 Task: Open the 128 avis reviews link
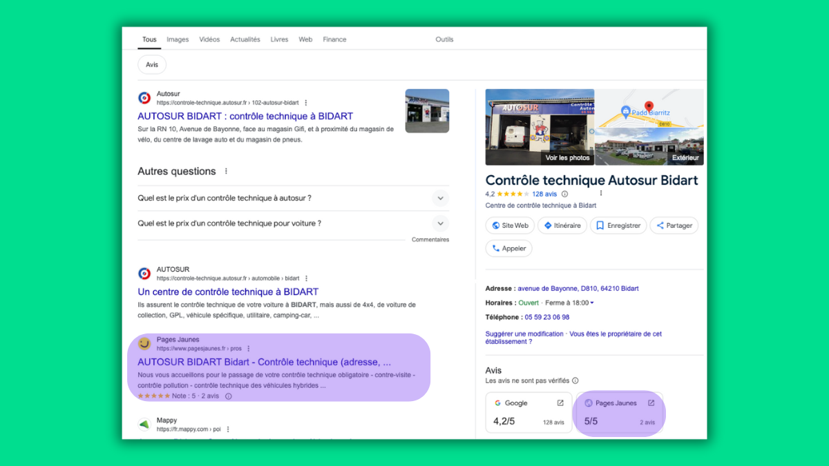[545, 194]
